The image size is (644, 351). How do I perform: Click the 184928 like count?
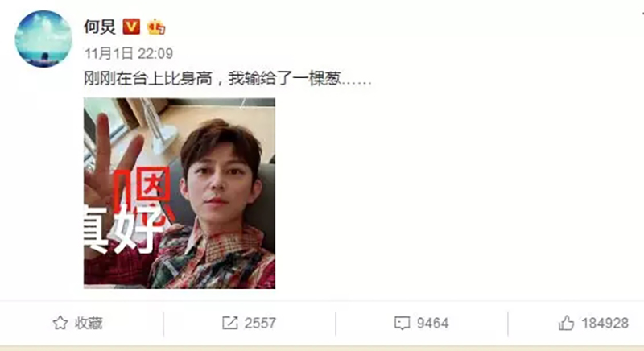click(605, 324)
